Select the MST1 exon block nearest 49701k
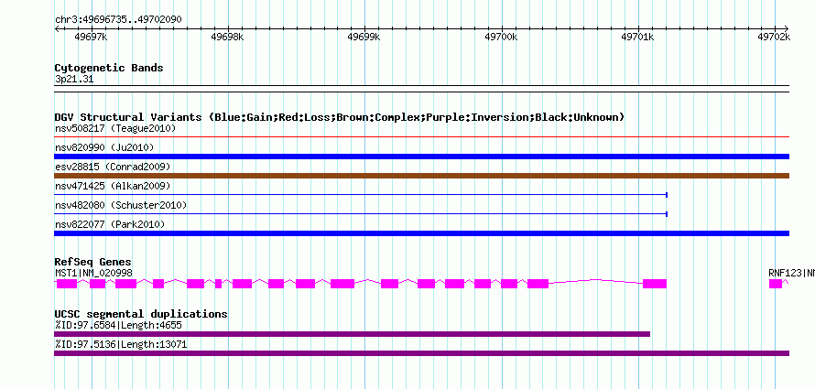Image resolution: width=815 pixels, height=389 pixels. point(655,284)
